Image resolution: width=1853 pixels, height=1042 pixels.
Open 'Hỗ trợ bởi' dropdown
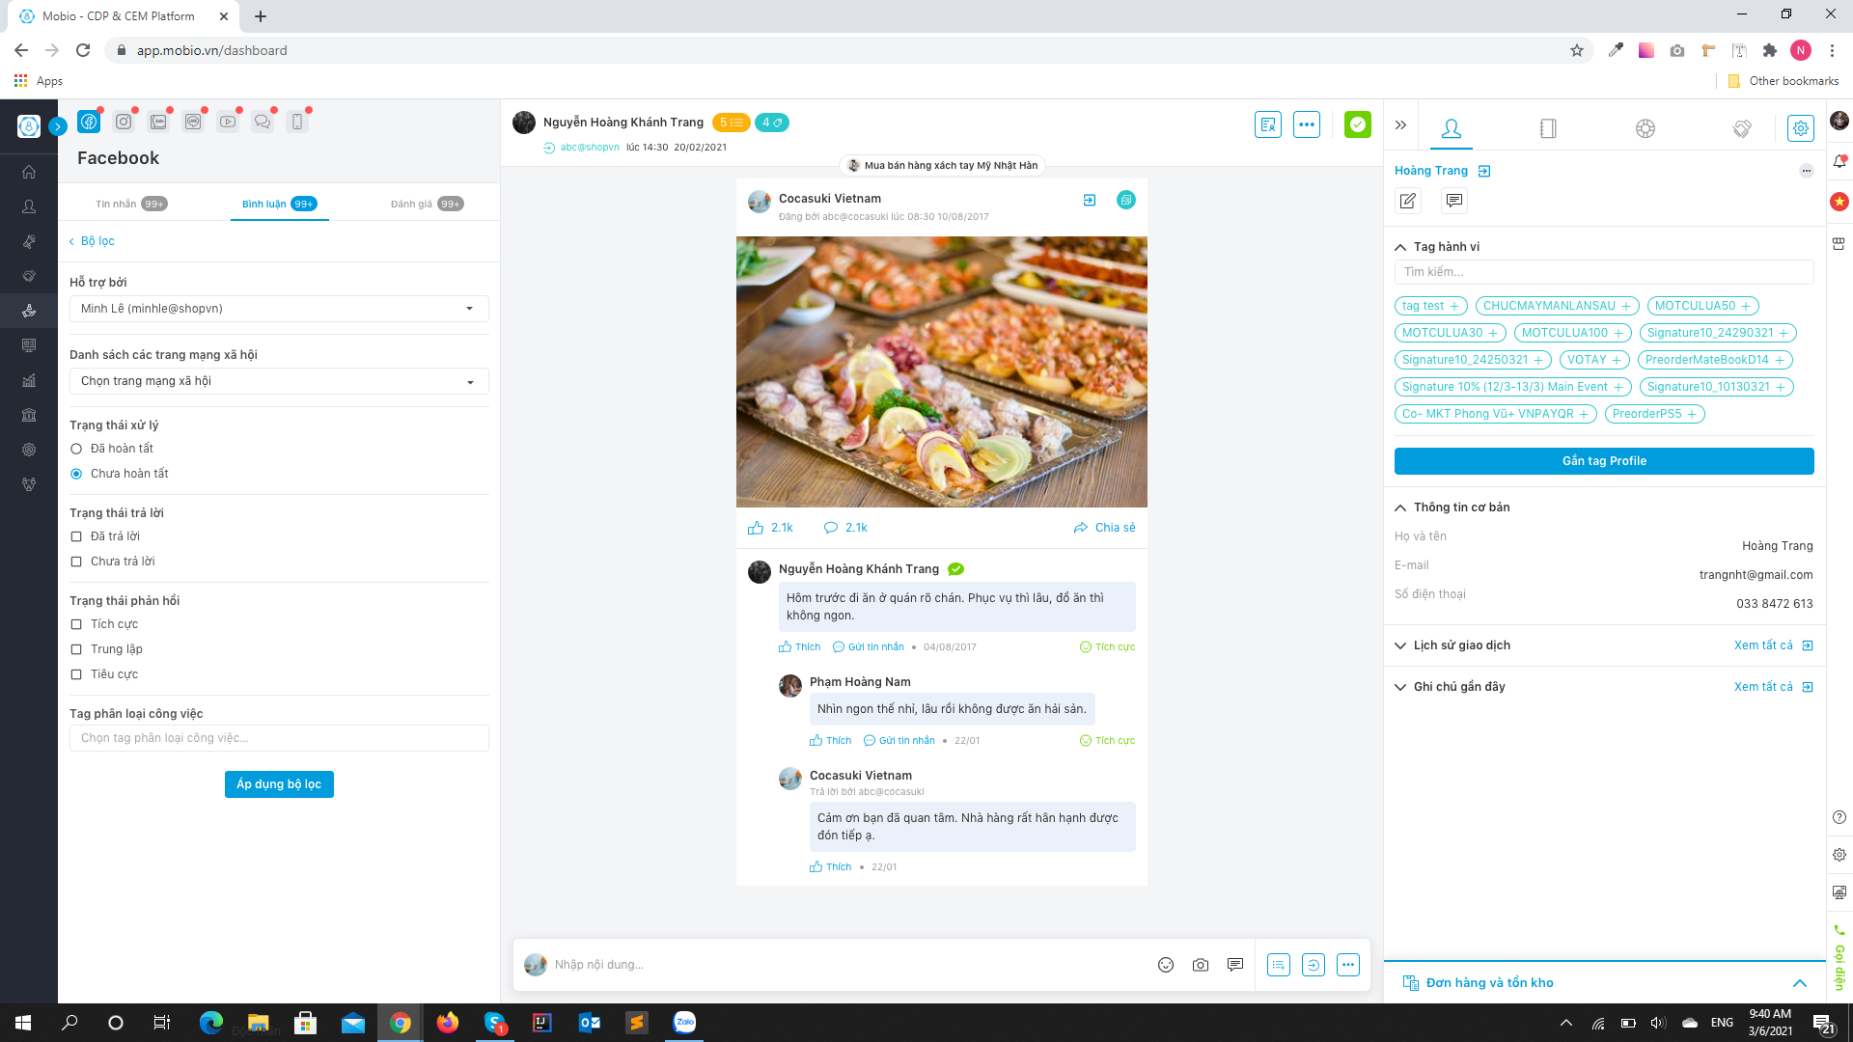click(x=279, y=309)
